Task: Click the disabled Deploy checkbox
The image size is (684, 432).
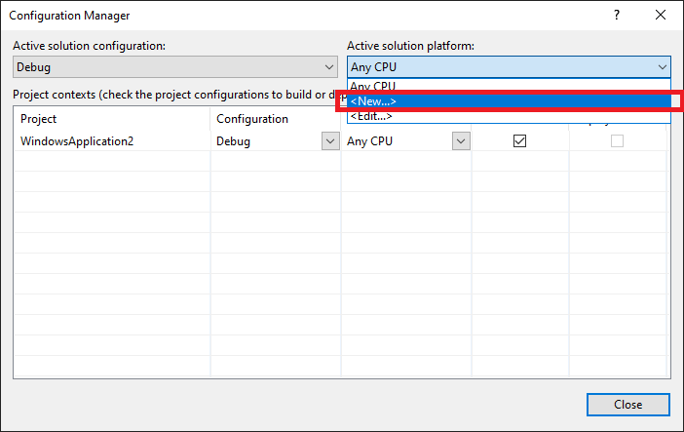Action: [x=617, y=141]
